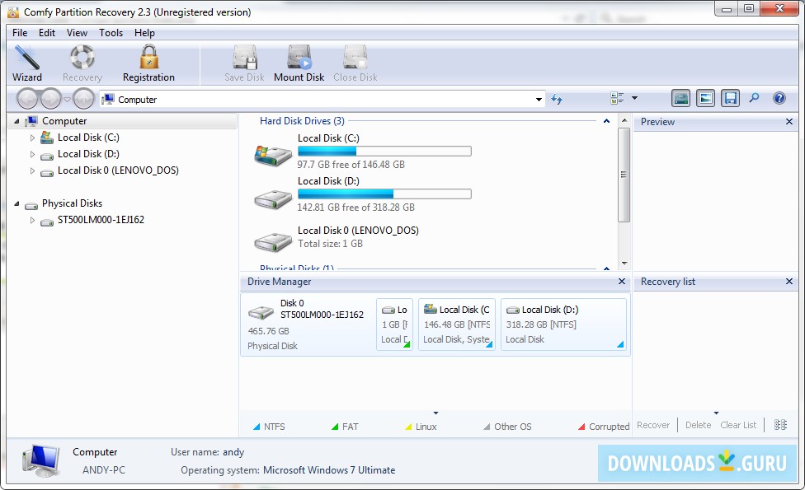The width and height of the screenshot is (805, 490).
Task: Open the Computer address bar dropdown
Action: pyautogui.click(x=539, y=100)
